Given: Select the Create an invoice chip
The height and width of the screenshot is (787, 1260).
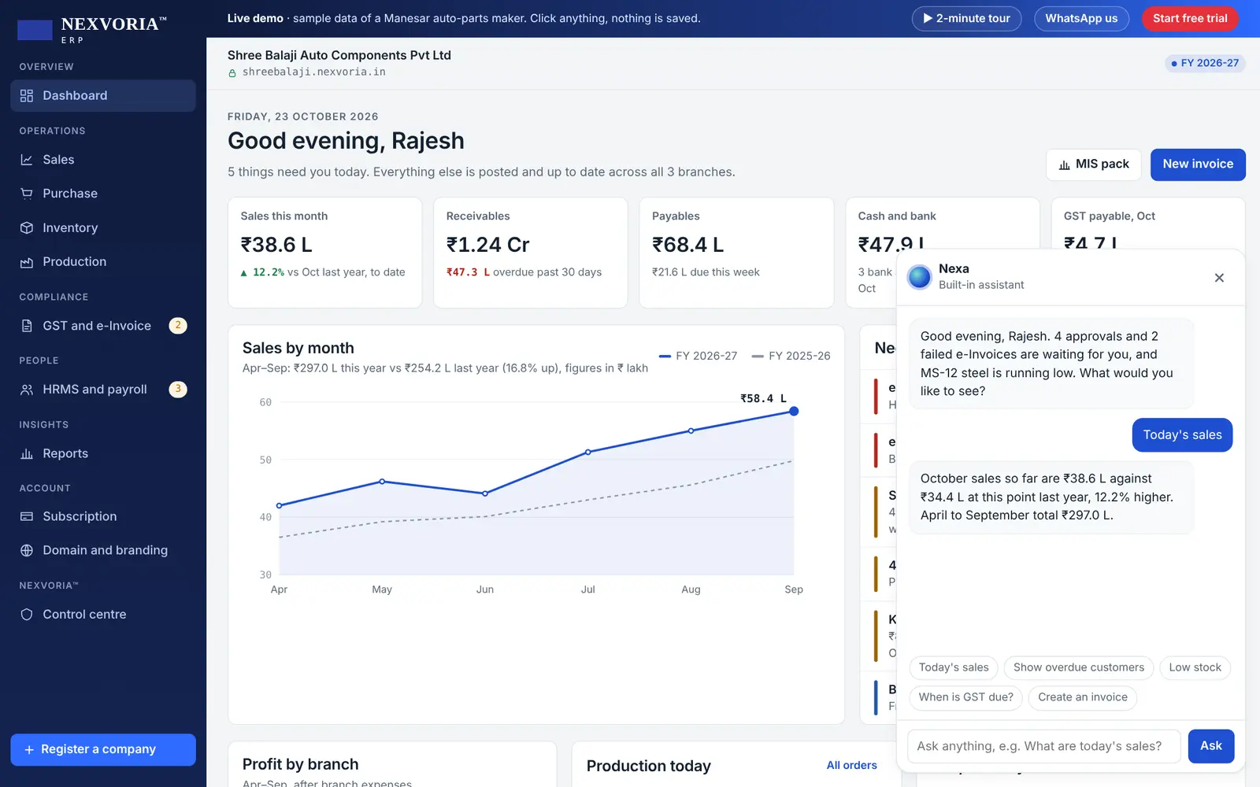Looking at the screenshot, I should tap(1083, 697).
